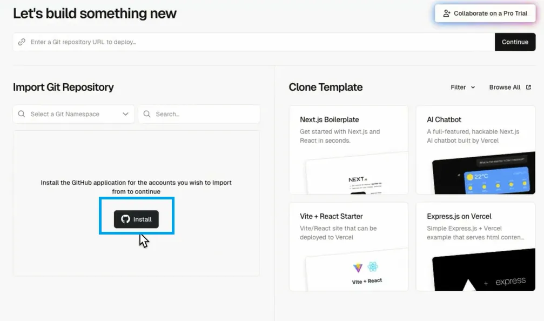The height and width of the screenshot is (321, 544).
Task: Choose the Vite + React Starter template
Action: point(348,247)
